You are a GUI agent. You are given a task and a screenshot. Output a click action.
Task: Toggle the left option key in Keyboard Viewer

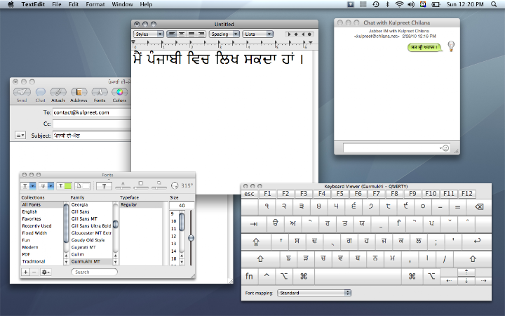284,276
